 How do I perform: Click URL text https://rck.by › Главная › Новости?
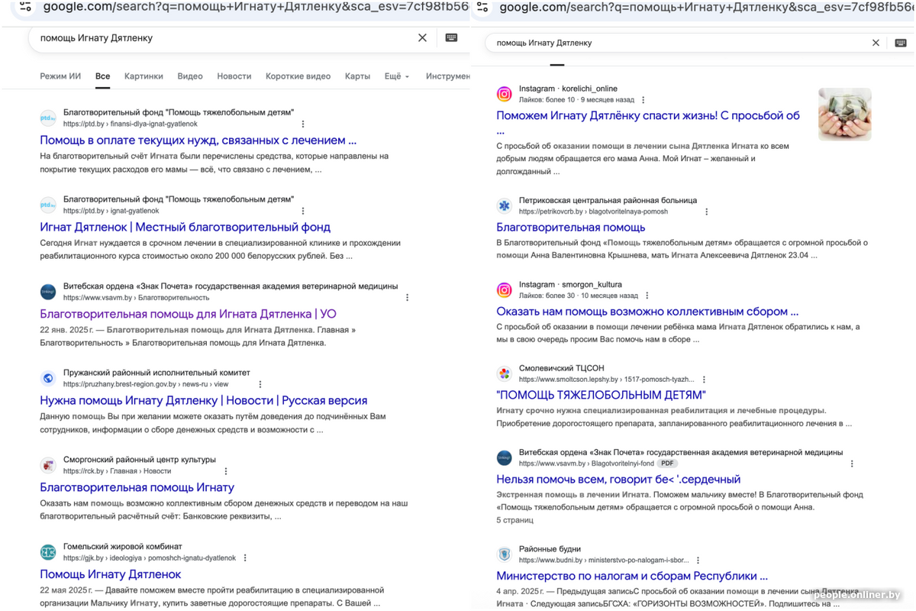tap(117, 471)
